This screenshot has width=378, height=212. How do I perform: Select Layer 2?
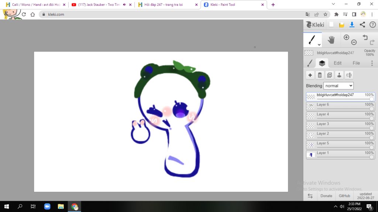[340, 135]
